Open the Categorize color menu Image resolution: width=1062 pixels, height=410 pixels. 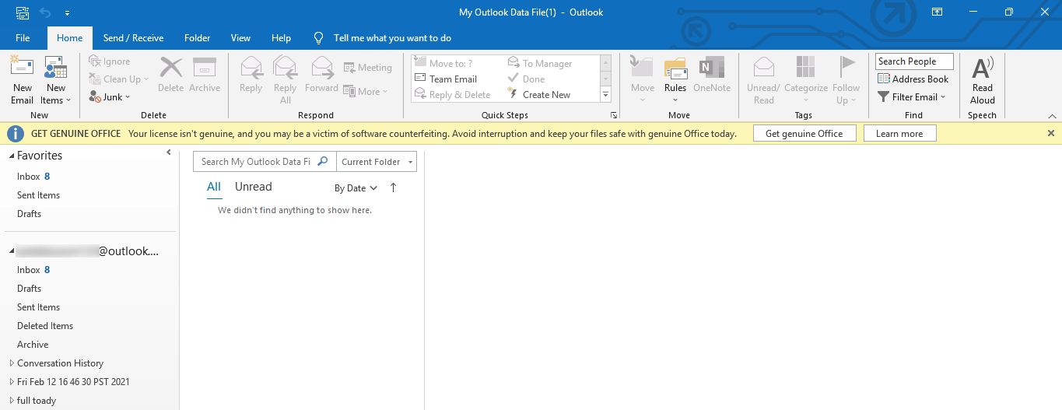[806, 81]
